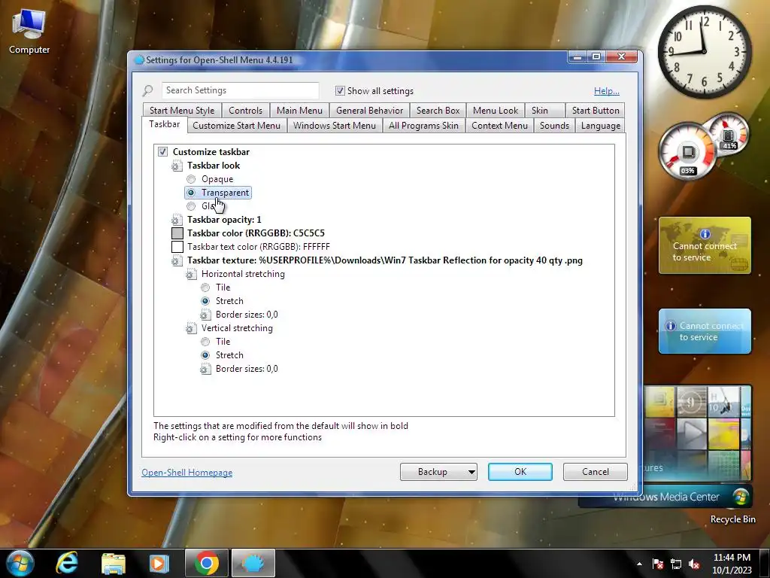Image resolution: width=770 pixels, height=578 pixels.
Task: Select the Taskbar opacity: 1 setting
Action: click(x=224, y=220)
